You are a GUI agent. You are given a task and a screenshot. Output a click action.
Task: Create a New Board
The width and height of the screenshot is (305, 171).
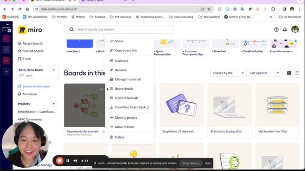[x=80, y=46]
